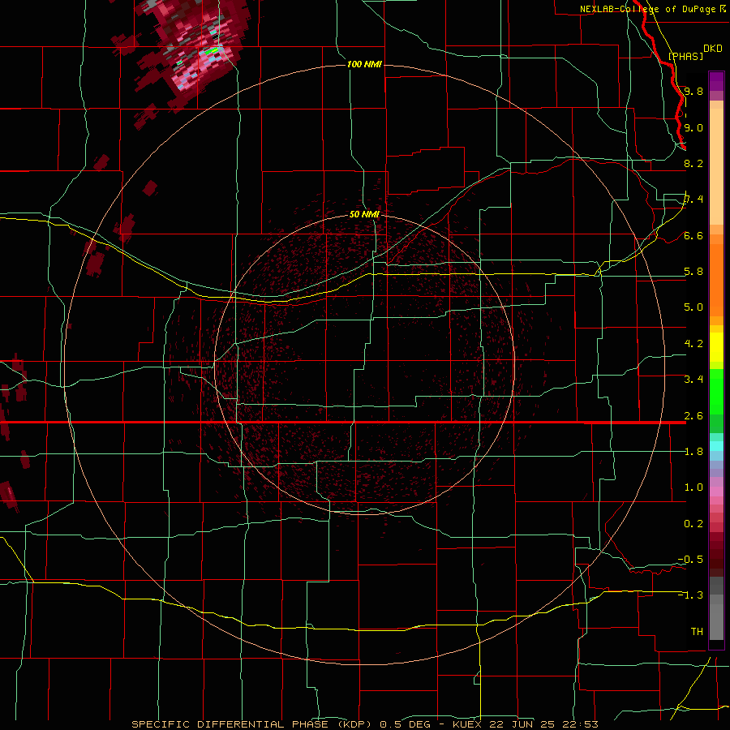Screen dimensions: 730x730
Task: Pick the bright green color bar segment
Action: [x=716, y=392]
